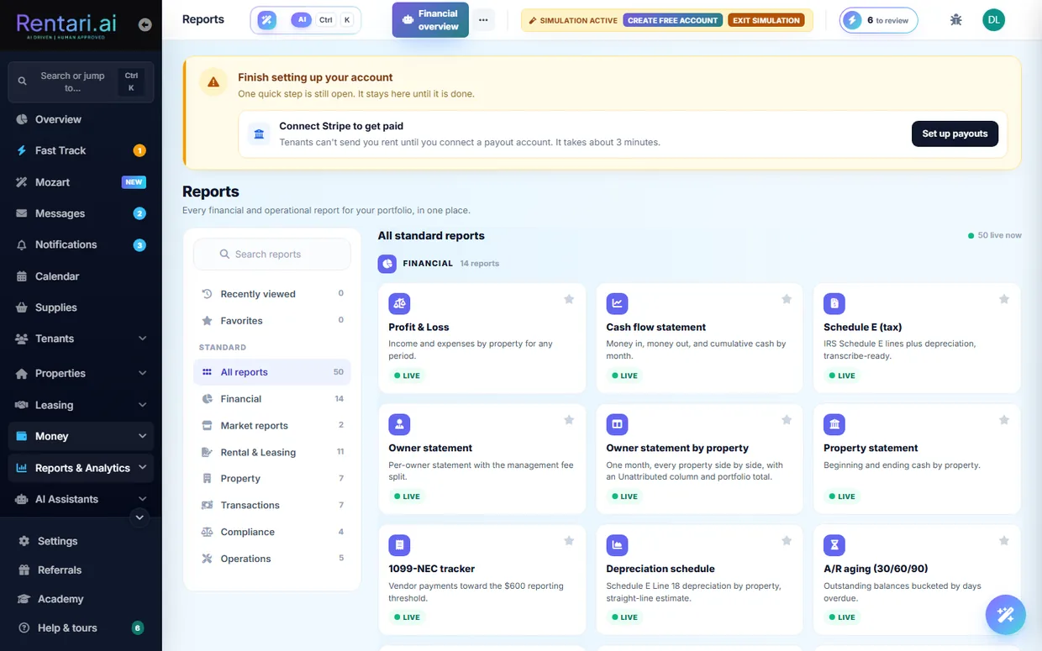Open Schedule E document icon
Viewport: 1042px width, 651px height.
[x=834, y=303]
